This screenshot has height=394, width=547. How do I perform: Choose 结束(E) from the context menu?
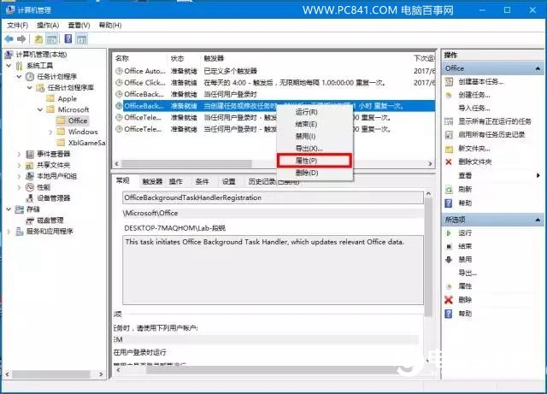(x=315, y=124)
